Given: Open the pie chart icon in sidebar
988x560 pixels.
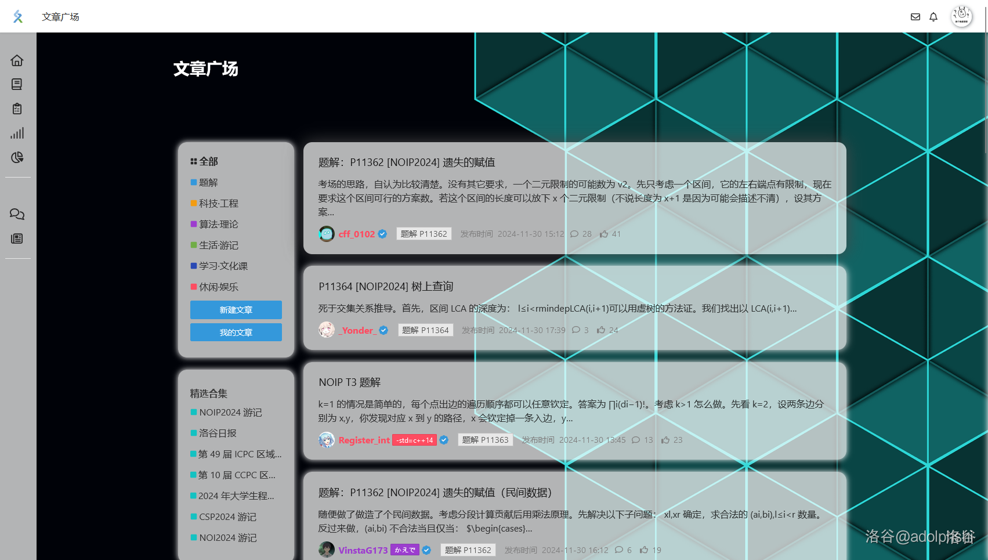Looking at the screenshot, I should coord(17,157).
